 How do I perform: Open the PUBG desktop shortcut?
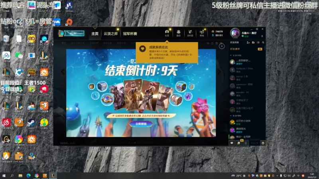(x=32, y=74)
